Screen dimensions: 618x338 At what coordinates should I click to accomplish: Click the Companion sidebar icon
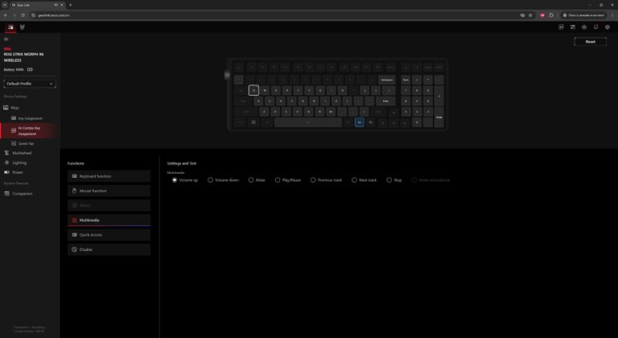6,194
